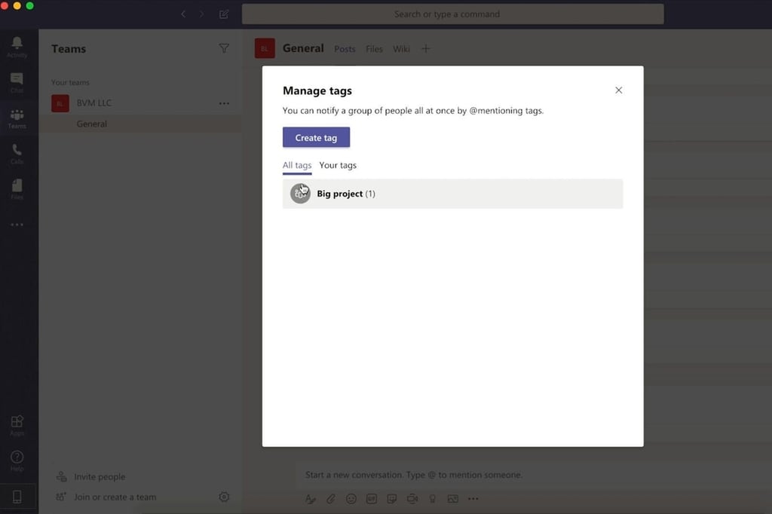Add a tab with the plus icon
Screen dimensions: 772x514
click(426, 49)
